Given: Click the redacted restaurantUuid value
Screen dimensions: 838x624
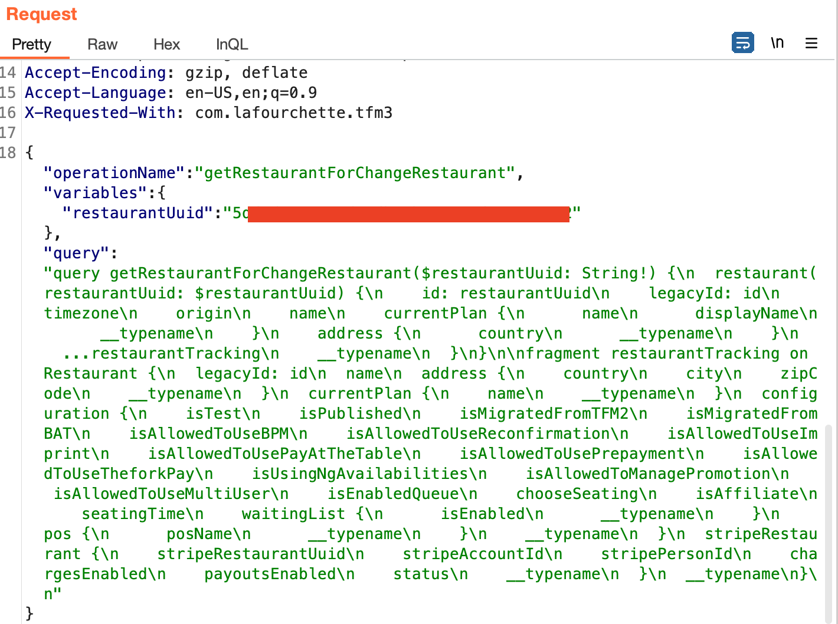Looking at the screenshot, I should coord(408,214).
